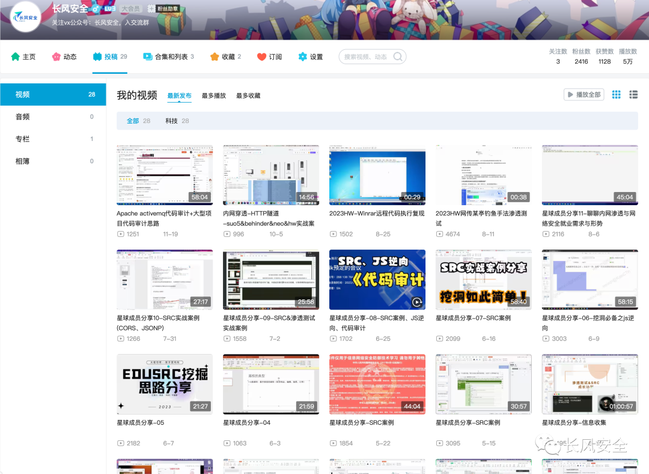The height and width of the screenshot is (474, 649).
Task: Click title 2023HW-Winrar远程代码执行复现
Action: pyautogui.click(x=377, y=213)
